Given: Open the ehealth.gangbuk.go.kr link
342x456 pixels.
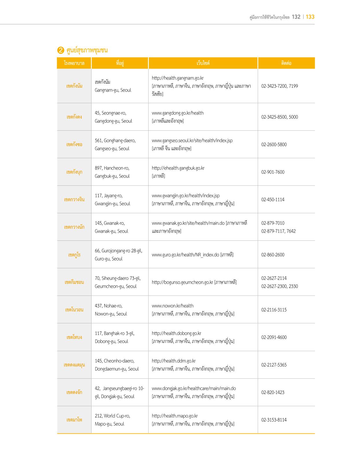Looking at the screenshot, I should tap(178, 168).
